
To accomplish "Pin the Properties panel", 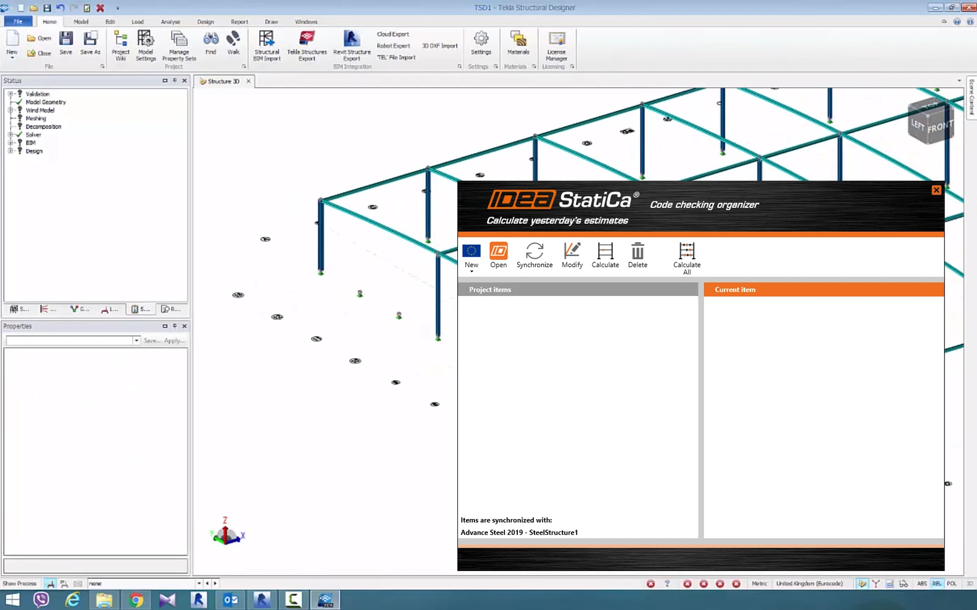I will 175,326.
